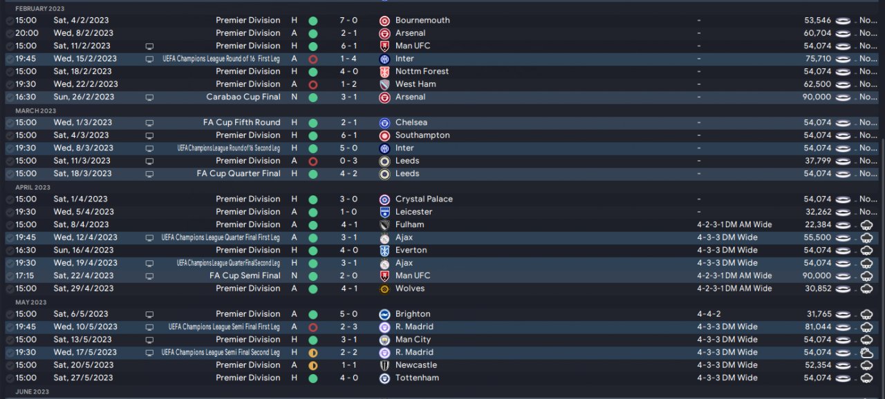The height and width of the screenshot is (399, 885).
Task: Click the Wolves club badge
Action: (384, 289)
